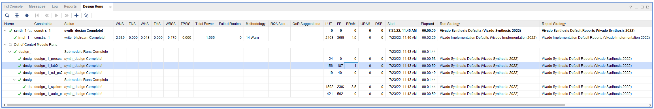Sort by LUT column header
This screenshot has height=109, width=654.
pyautogui.click(x=329, y=24)
